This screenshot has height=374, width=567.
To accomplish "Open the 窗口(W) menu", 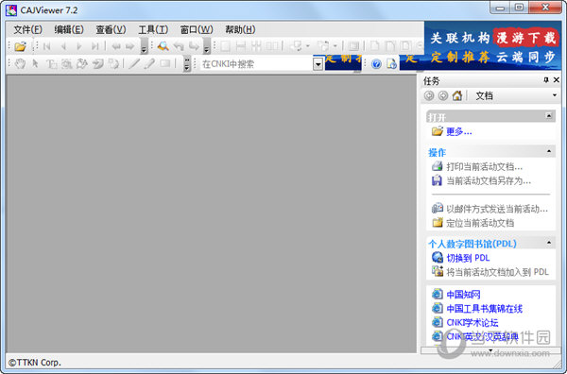I will (197, 29).
